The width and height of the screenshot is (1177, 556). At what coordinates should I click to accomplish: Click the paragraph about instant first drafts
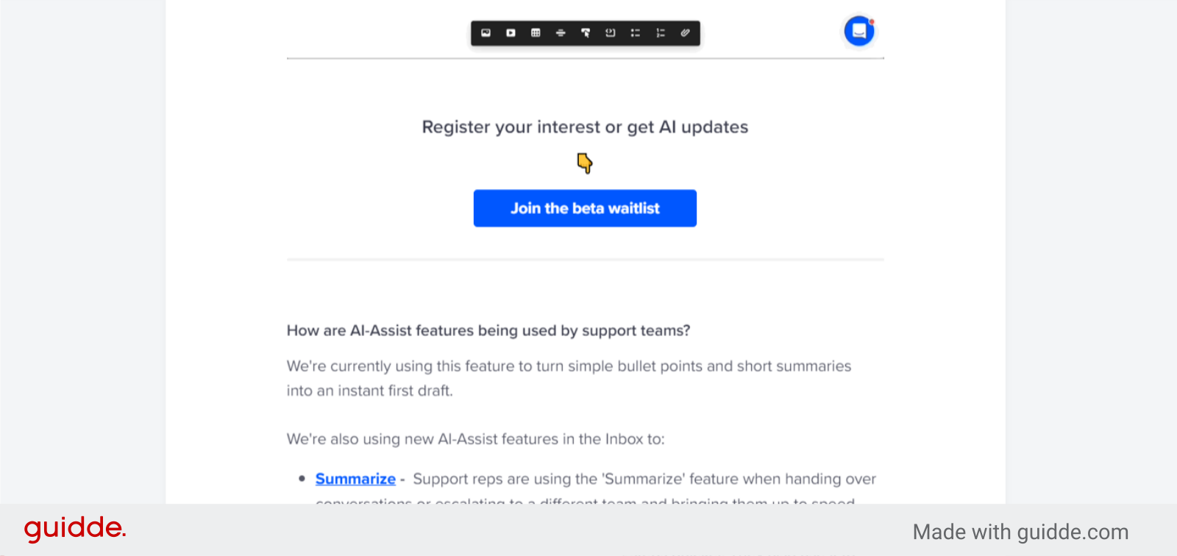pos(568,378)
